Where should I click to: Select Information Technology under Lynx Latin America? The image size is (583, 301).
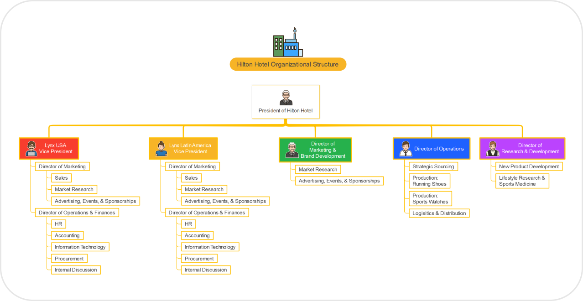point(210,247)
